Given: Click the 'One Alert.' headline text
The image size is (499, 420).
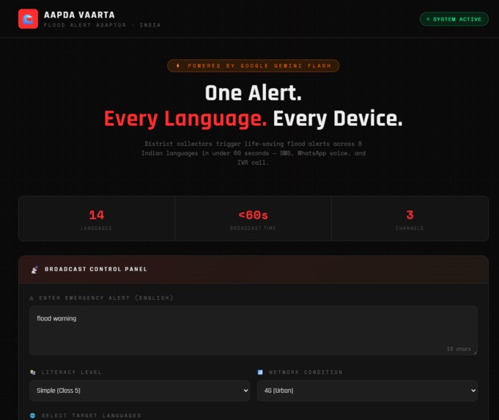Looking at the screenshot, I should point(253,93).
